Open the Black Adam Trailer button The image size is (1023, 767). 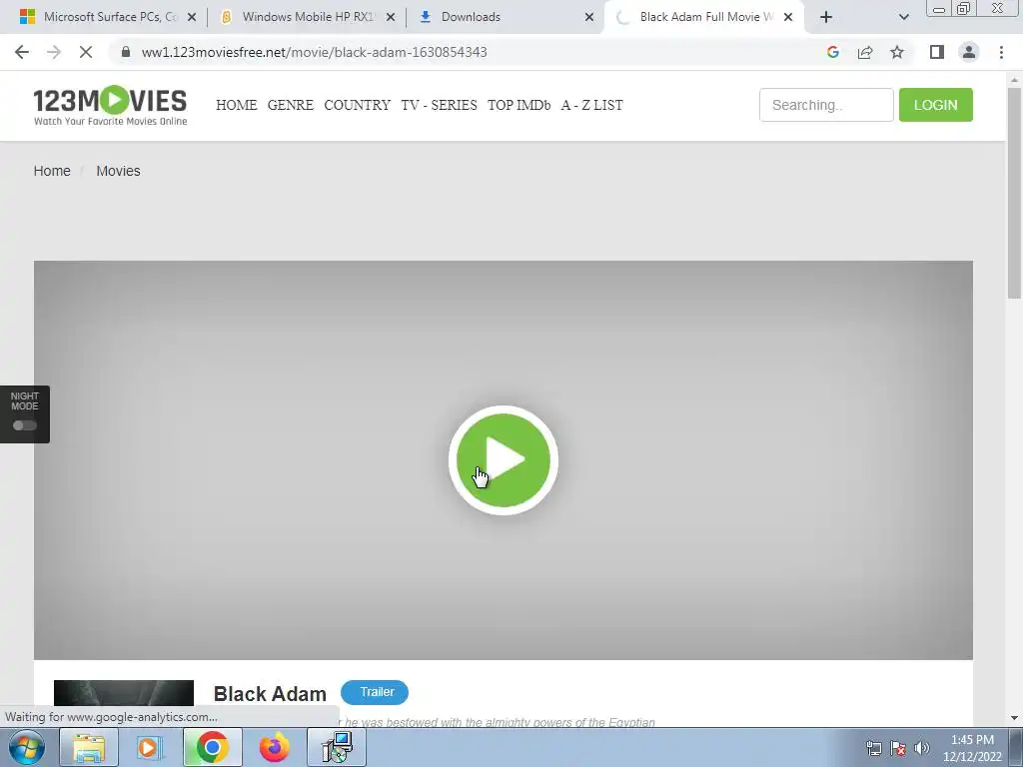point(375,692)
